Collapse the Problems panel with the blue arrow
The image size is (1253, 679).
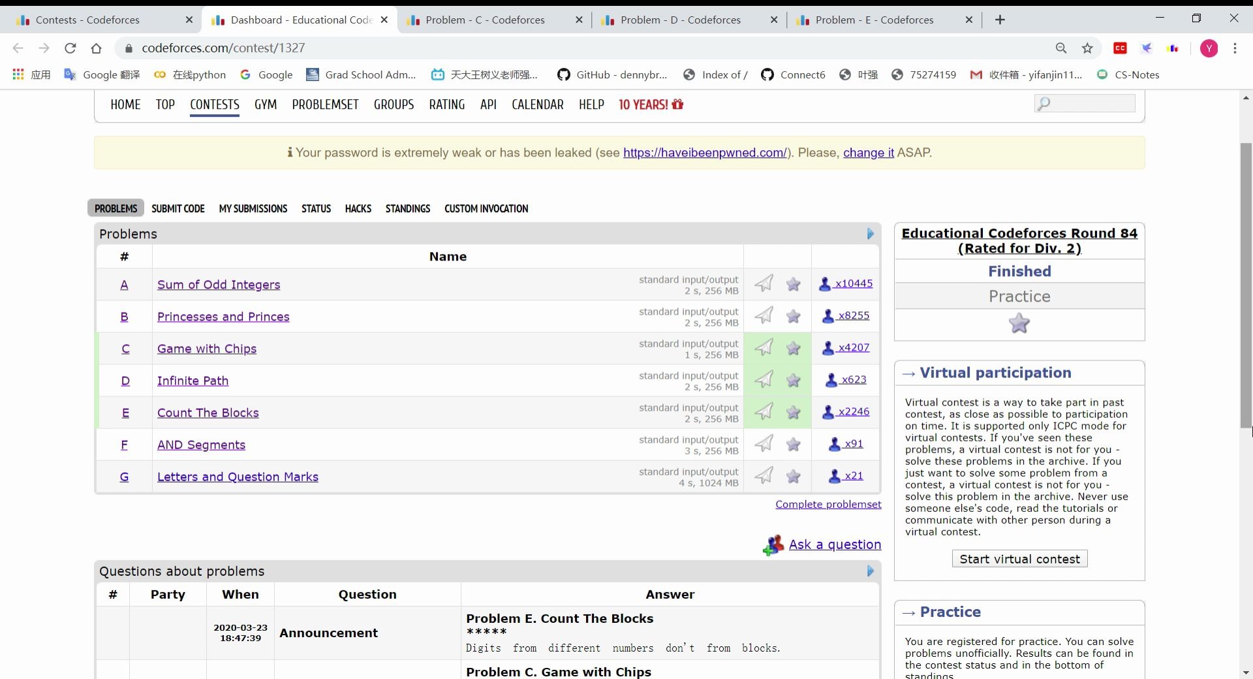tap(871, 234)
